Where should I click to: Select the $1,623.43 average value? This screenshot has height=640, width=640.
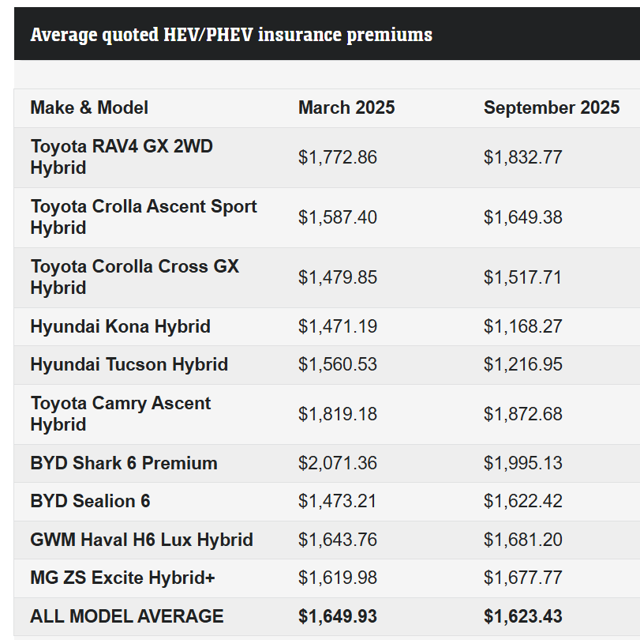point(522,616)
